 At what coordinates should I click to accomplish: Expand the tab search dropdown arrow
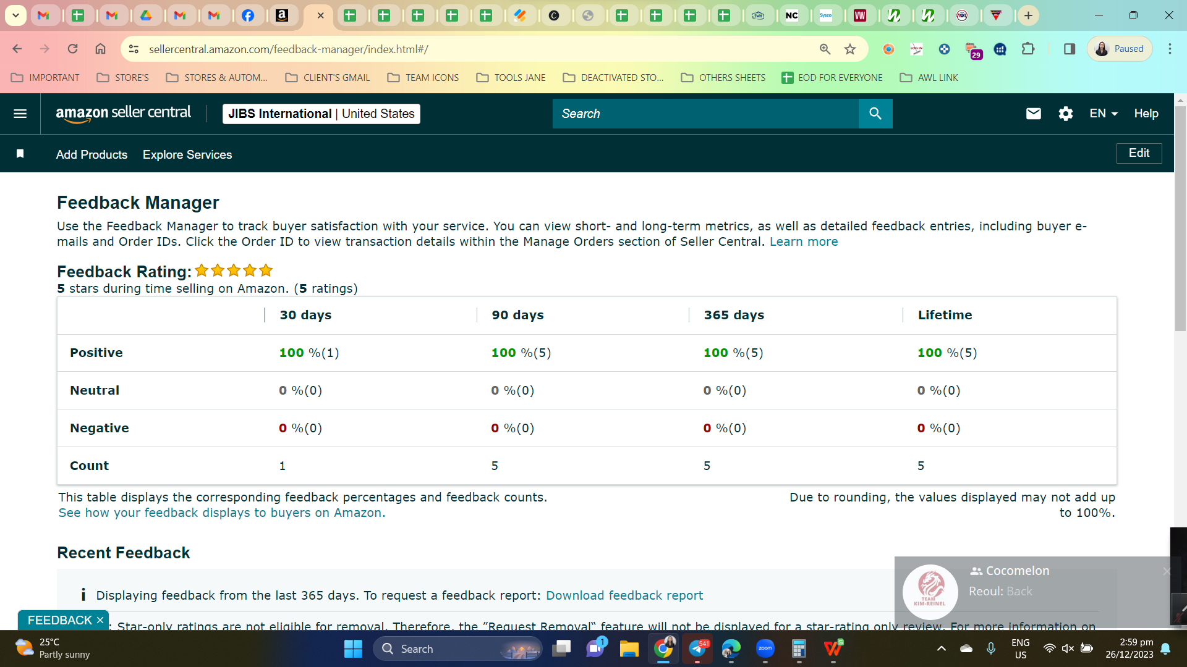point(15,15)
